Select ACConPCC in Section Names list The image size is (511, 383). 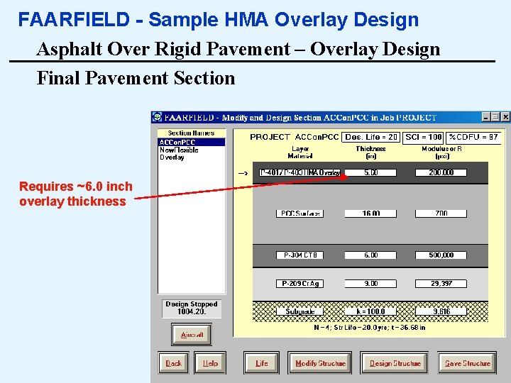192,143
